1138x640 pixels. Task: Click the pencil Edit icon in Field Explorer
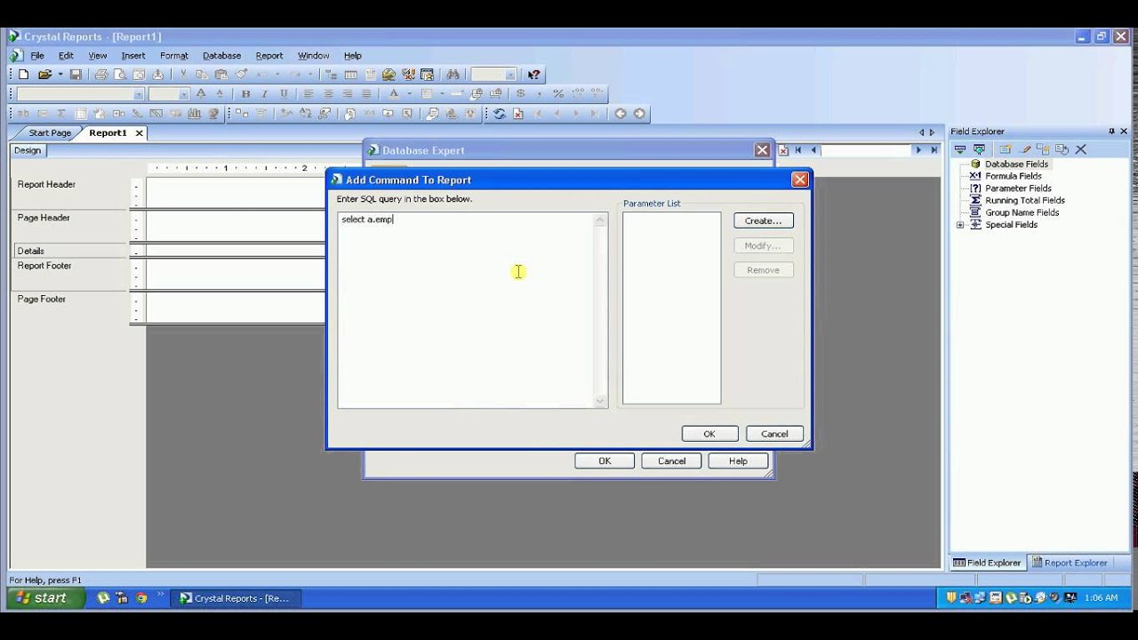(1025, 148)
